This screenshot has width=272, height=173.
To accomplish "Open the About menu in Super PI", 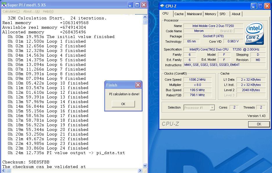I will (x=31, y=11).
